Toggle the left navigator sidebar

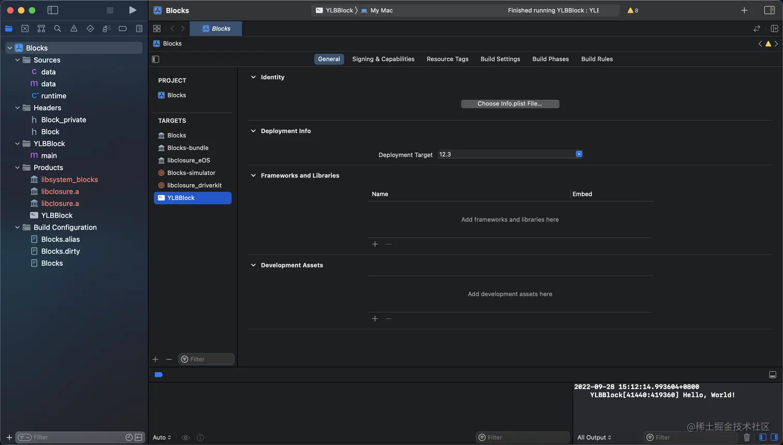pyautogui.click(x=53, y=10)
